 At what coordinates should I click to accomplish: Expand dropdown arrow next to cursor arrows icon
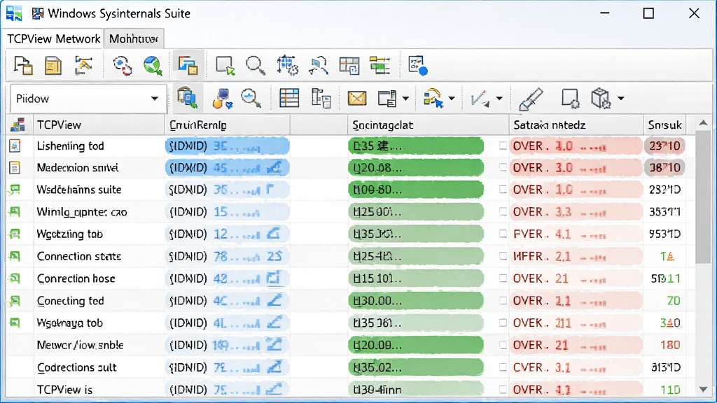[452, 99]
